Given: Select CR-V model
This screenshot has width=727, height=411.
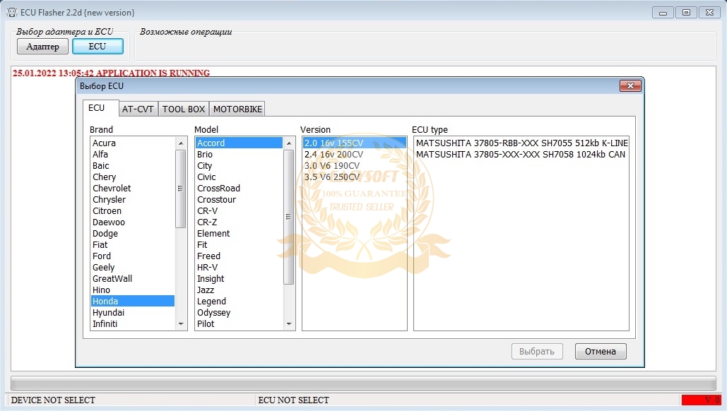Looking at the screenshot, I should pyautogui.click(x=239, y=211).
